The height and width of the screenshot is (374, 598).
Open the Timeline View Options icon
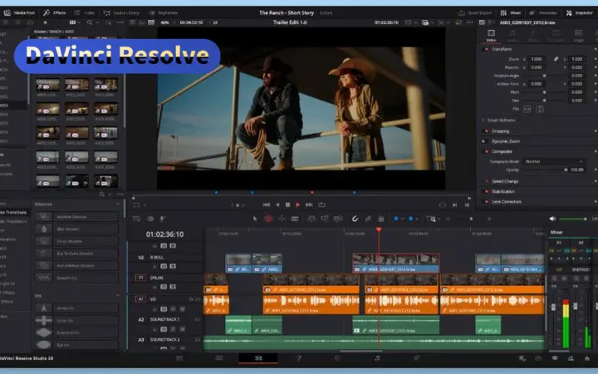tap(136, 219)
